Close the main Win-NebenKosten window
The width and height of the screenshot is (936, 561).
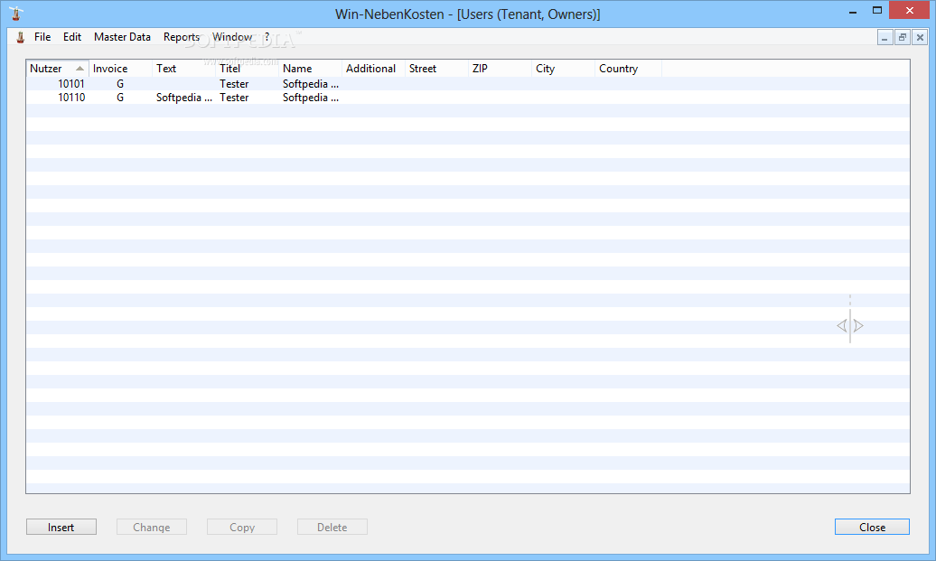click(x=909, y=10)
